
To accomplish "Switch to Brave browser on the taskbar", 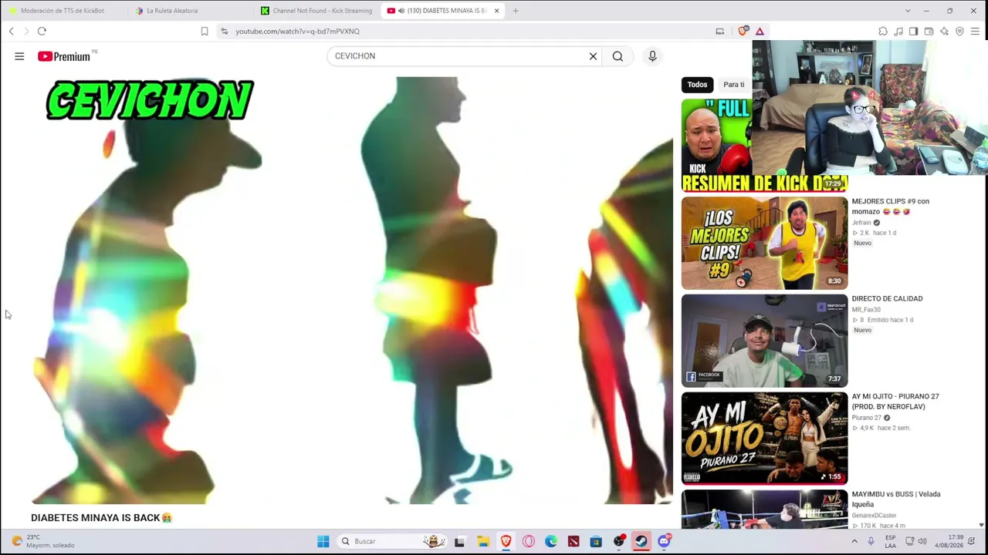I will pyautogui.click(x=506, y=542).
